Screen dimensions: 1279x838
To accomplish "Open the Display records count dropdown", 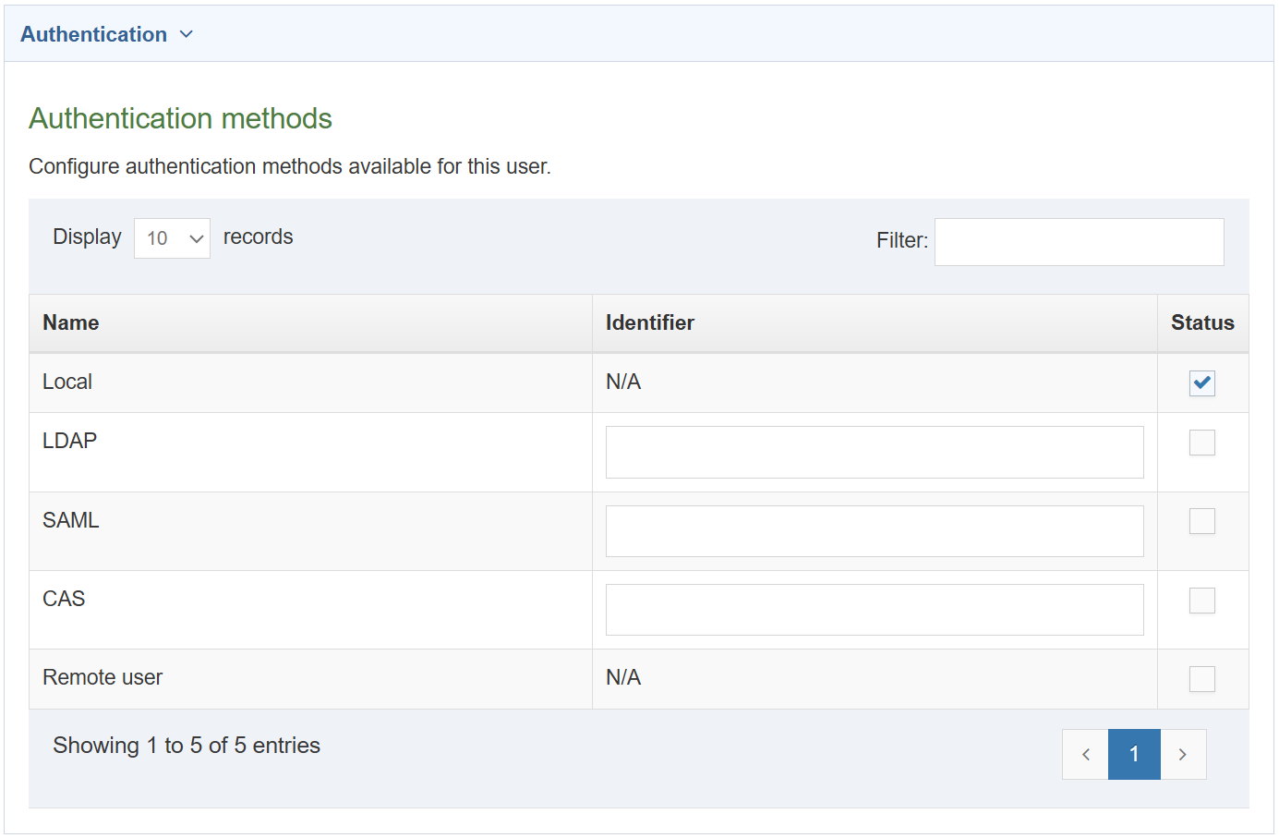I will [x=172, y=238].
